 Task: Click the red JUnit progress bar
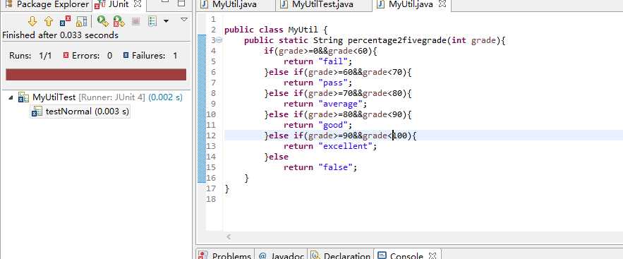(96, 74)
